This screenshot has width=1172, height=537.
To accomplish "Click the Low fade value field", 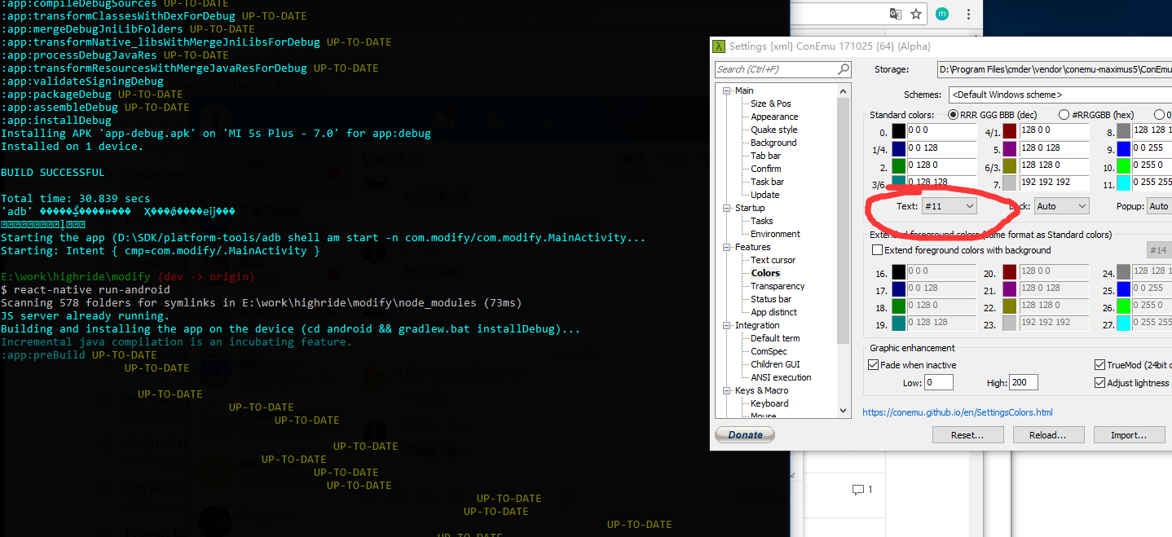I will (x=939, y=383).
